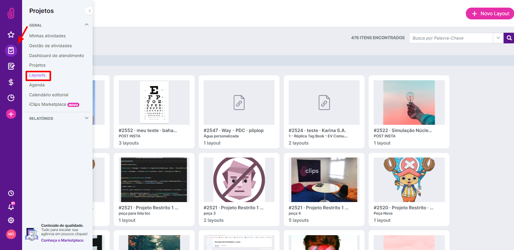Open the MD user avatar
The image size is (514, 250).
point(11,234)
